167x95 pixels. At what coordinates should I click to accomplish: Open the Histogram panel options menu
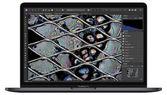[143, 16]
